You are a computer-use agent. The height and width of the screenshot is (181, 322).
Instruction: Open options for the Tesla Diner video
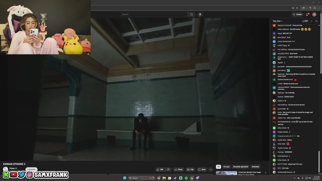265,173
